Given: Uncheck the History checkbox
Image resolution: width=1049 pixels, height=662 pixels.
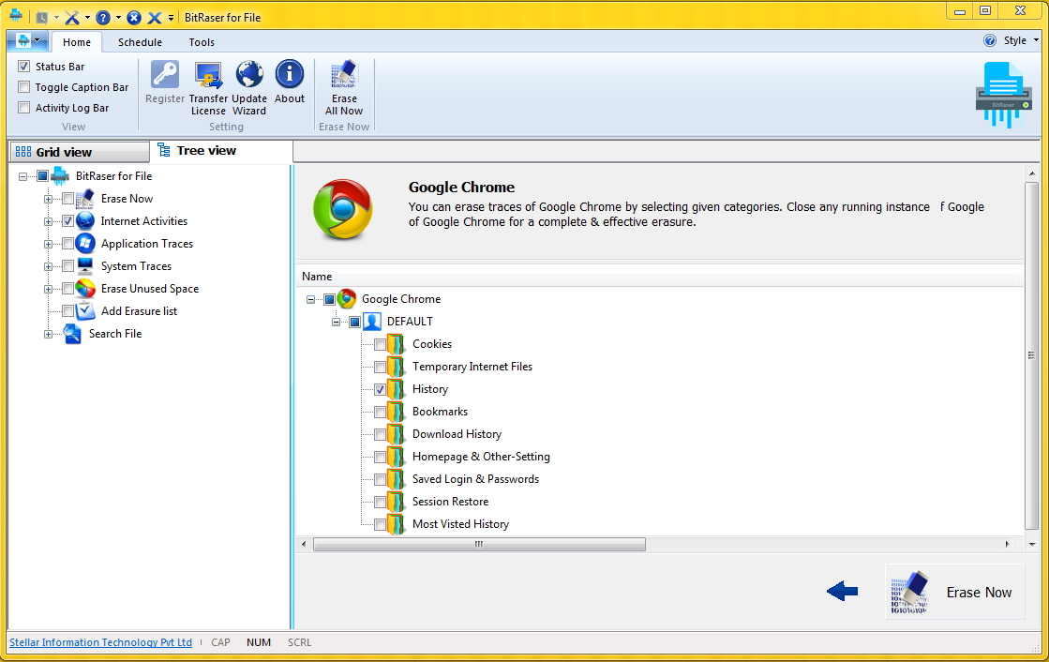Looking at the screenshot, I should coord(380,389).
